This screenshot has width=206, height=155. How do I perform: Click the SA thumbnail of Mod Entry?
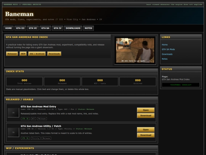13,113
